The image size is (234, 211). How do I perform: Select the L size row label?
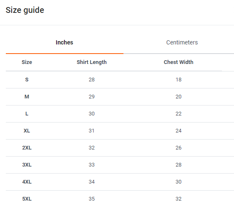(x=27, y=114)
